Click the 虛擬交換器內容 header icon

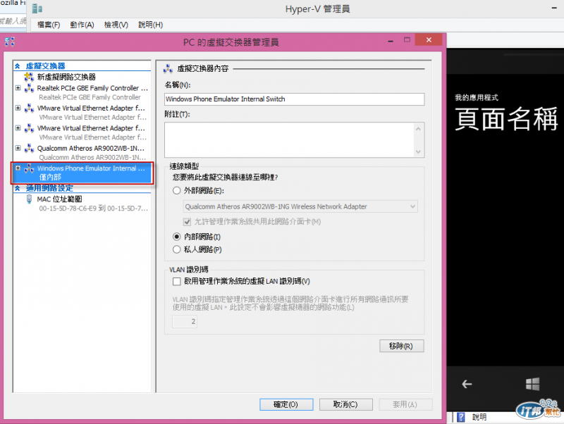168,68
